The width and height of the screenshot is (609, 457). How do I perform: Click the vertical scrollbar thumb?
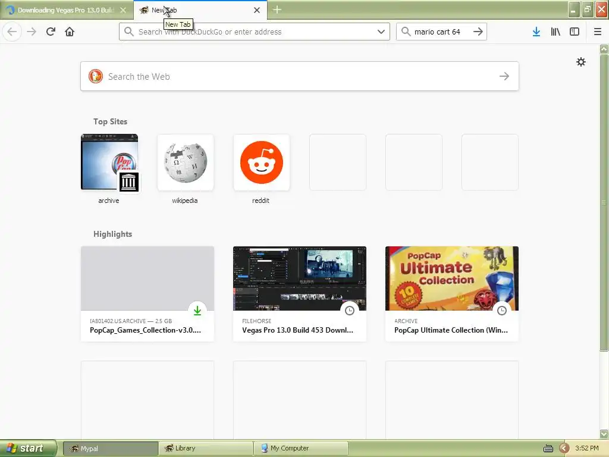click(x=604, y=202)
